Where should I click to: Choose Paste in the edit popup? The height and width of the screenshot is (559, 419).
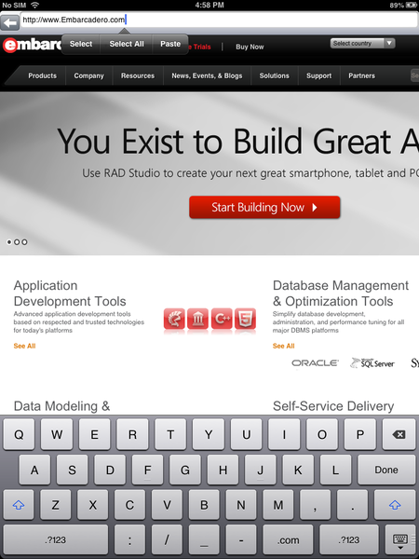170,44
